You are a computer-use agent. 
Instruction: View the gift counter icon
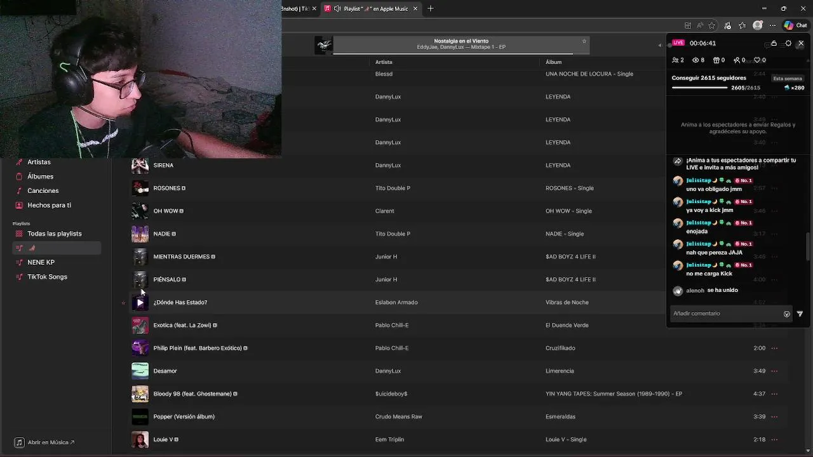(x=719, y=60)
